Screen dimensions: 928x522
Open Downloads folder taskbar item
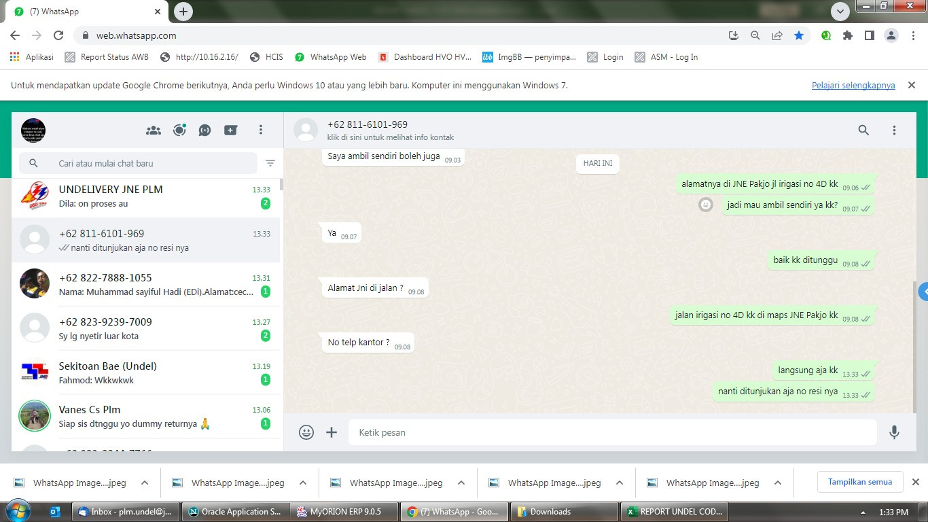(x=563, y=512)
